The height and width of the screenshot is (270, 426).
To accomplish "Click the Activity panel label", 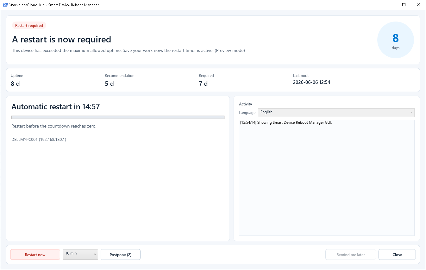I will (x=246, y=104).
